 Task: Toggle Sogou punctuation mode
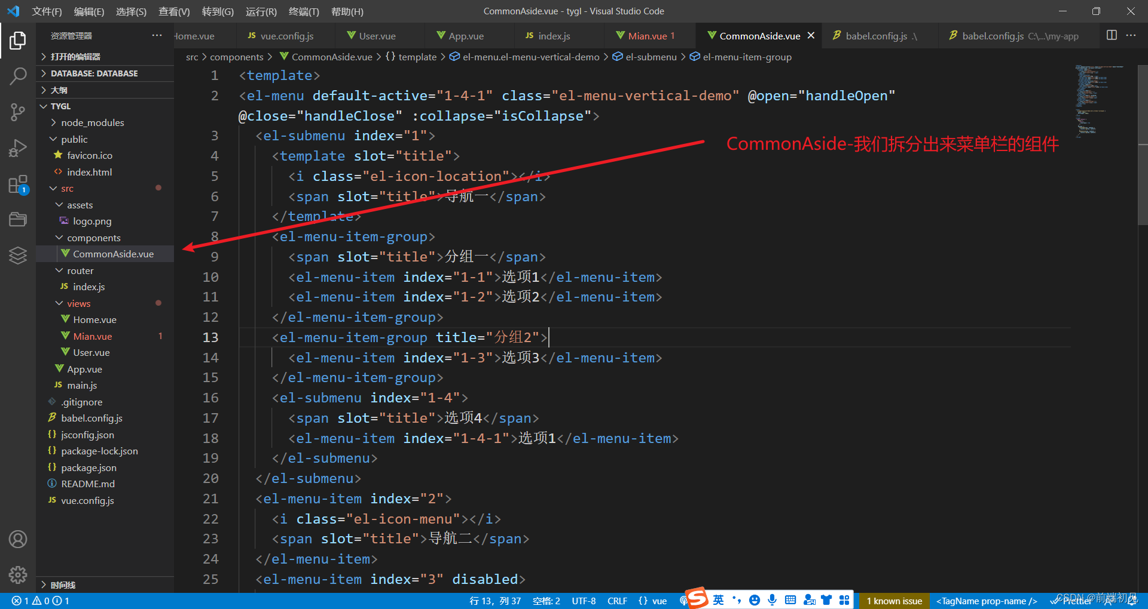click(737, 600)
